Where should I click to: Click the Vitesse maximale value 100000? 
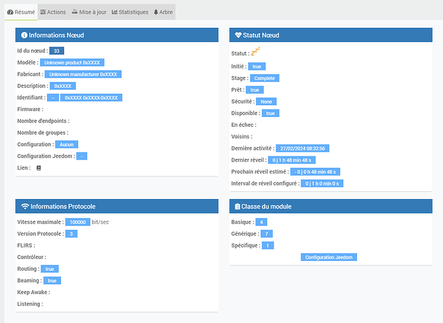click(x=78, y=222)
